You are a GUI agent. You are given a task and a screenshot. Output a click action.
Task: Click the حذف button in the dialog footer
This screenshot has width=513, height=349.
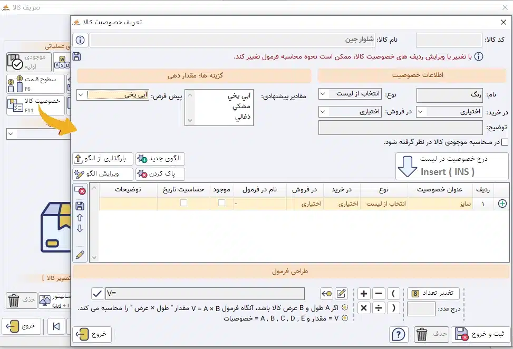pyautogui.click(x=431, y=334)
